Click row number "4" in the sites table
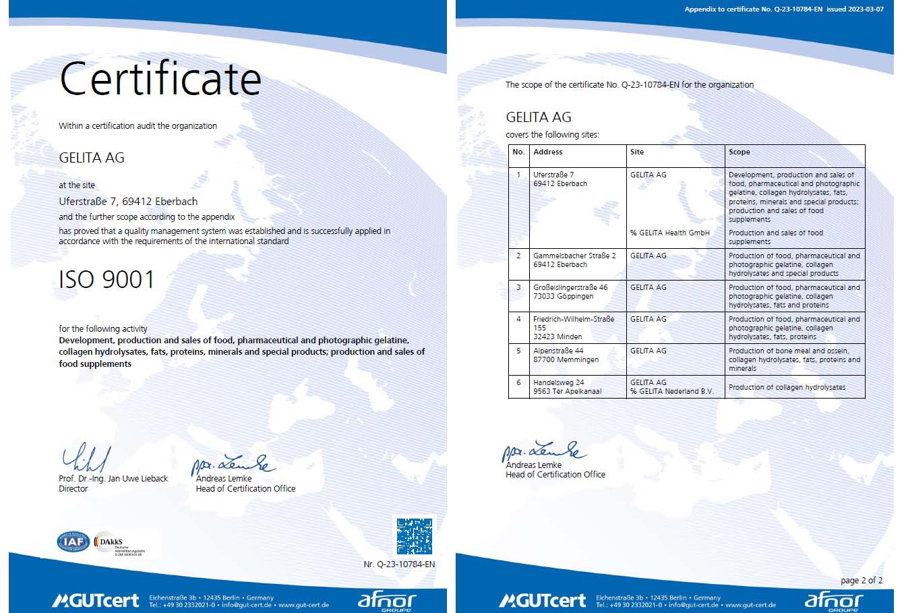Viewport: 904px width, 613px height. point(518,319)
